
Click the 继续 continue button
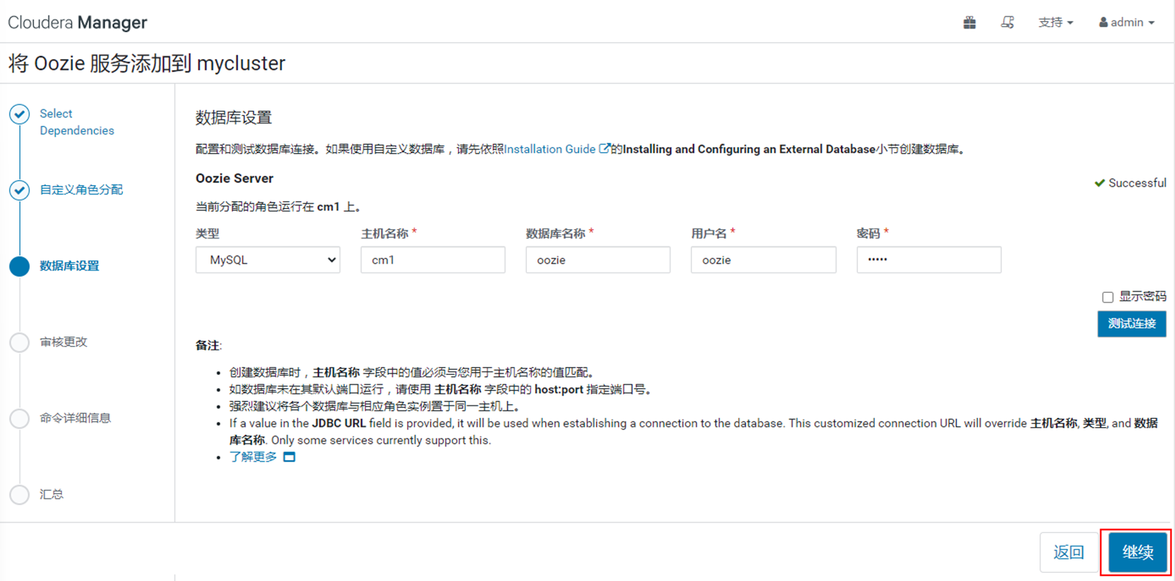point(1137,552)
